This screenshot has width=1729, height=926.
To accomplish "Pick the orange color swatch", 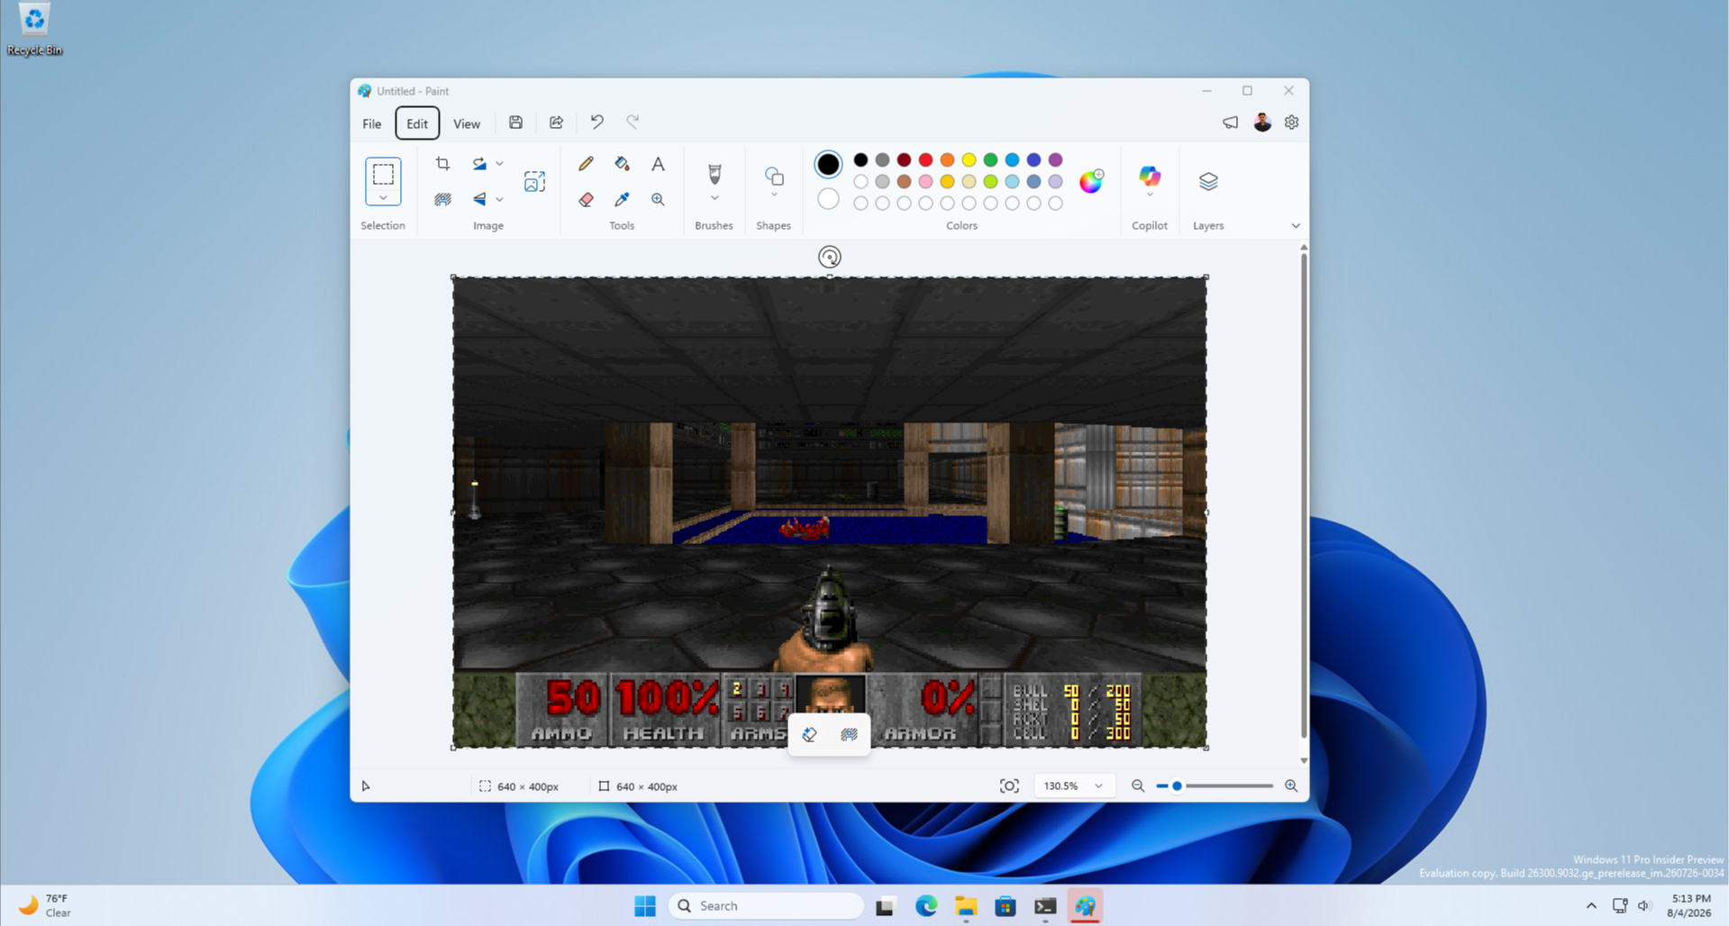I will (947, 160).
